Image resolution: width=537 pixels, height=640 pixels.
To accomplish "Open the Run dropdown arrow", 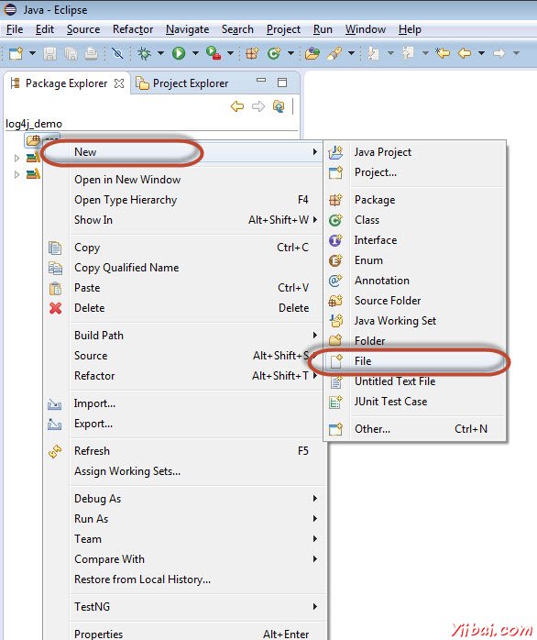I will [195, 53].
